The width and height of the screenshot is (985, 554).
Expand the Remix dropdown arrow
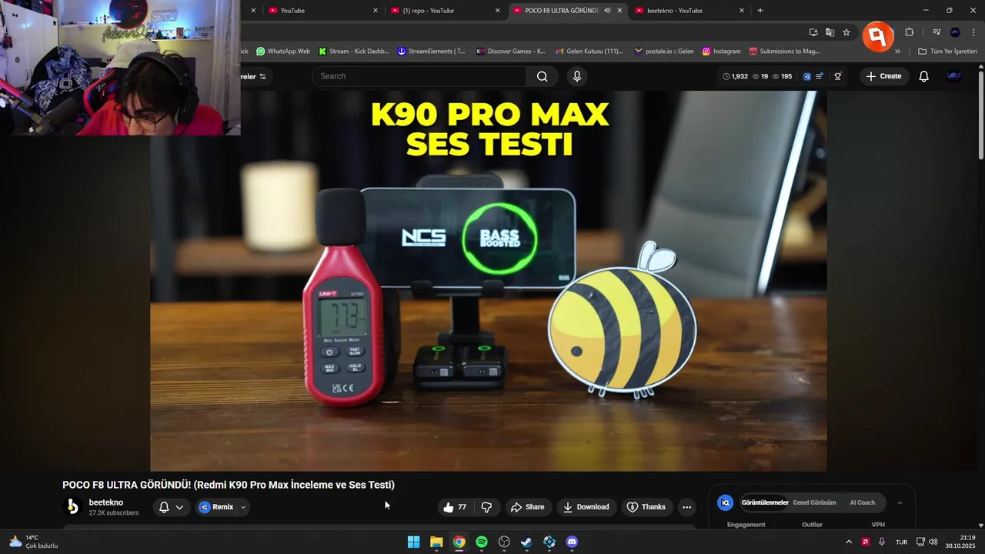tap(243, 507)
